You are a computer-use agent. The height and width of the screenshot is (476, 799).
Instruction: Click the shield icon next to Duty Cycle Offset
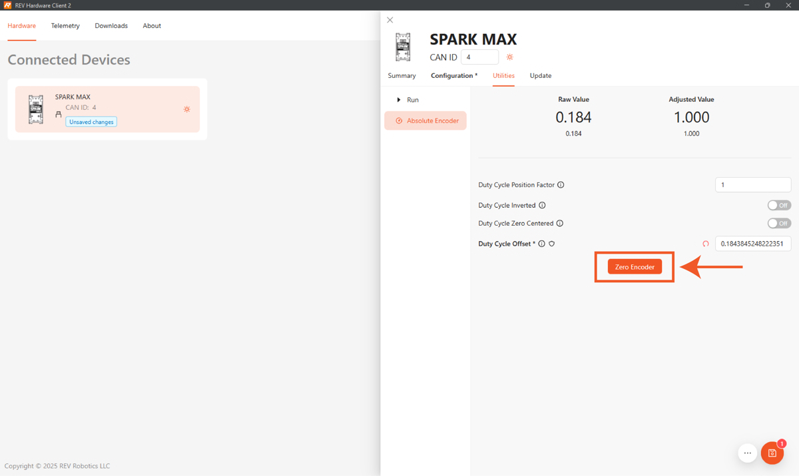pos(552,244)
